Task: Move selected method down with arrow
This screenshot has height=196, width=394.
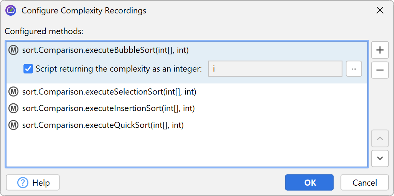Action: 380,158
